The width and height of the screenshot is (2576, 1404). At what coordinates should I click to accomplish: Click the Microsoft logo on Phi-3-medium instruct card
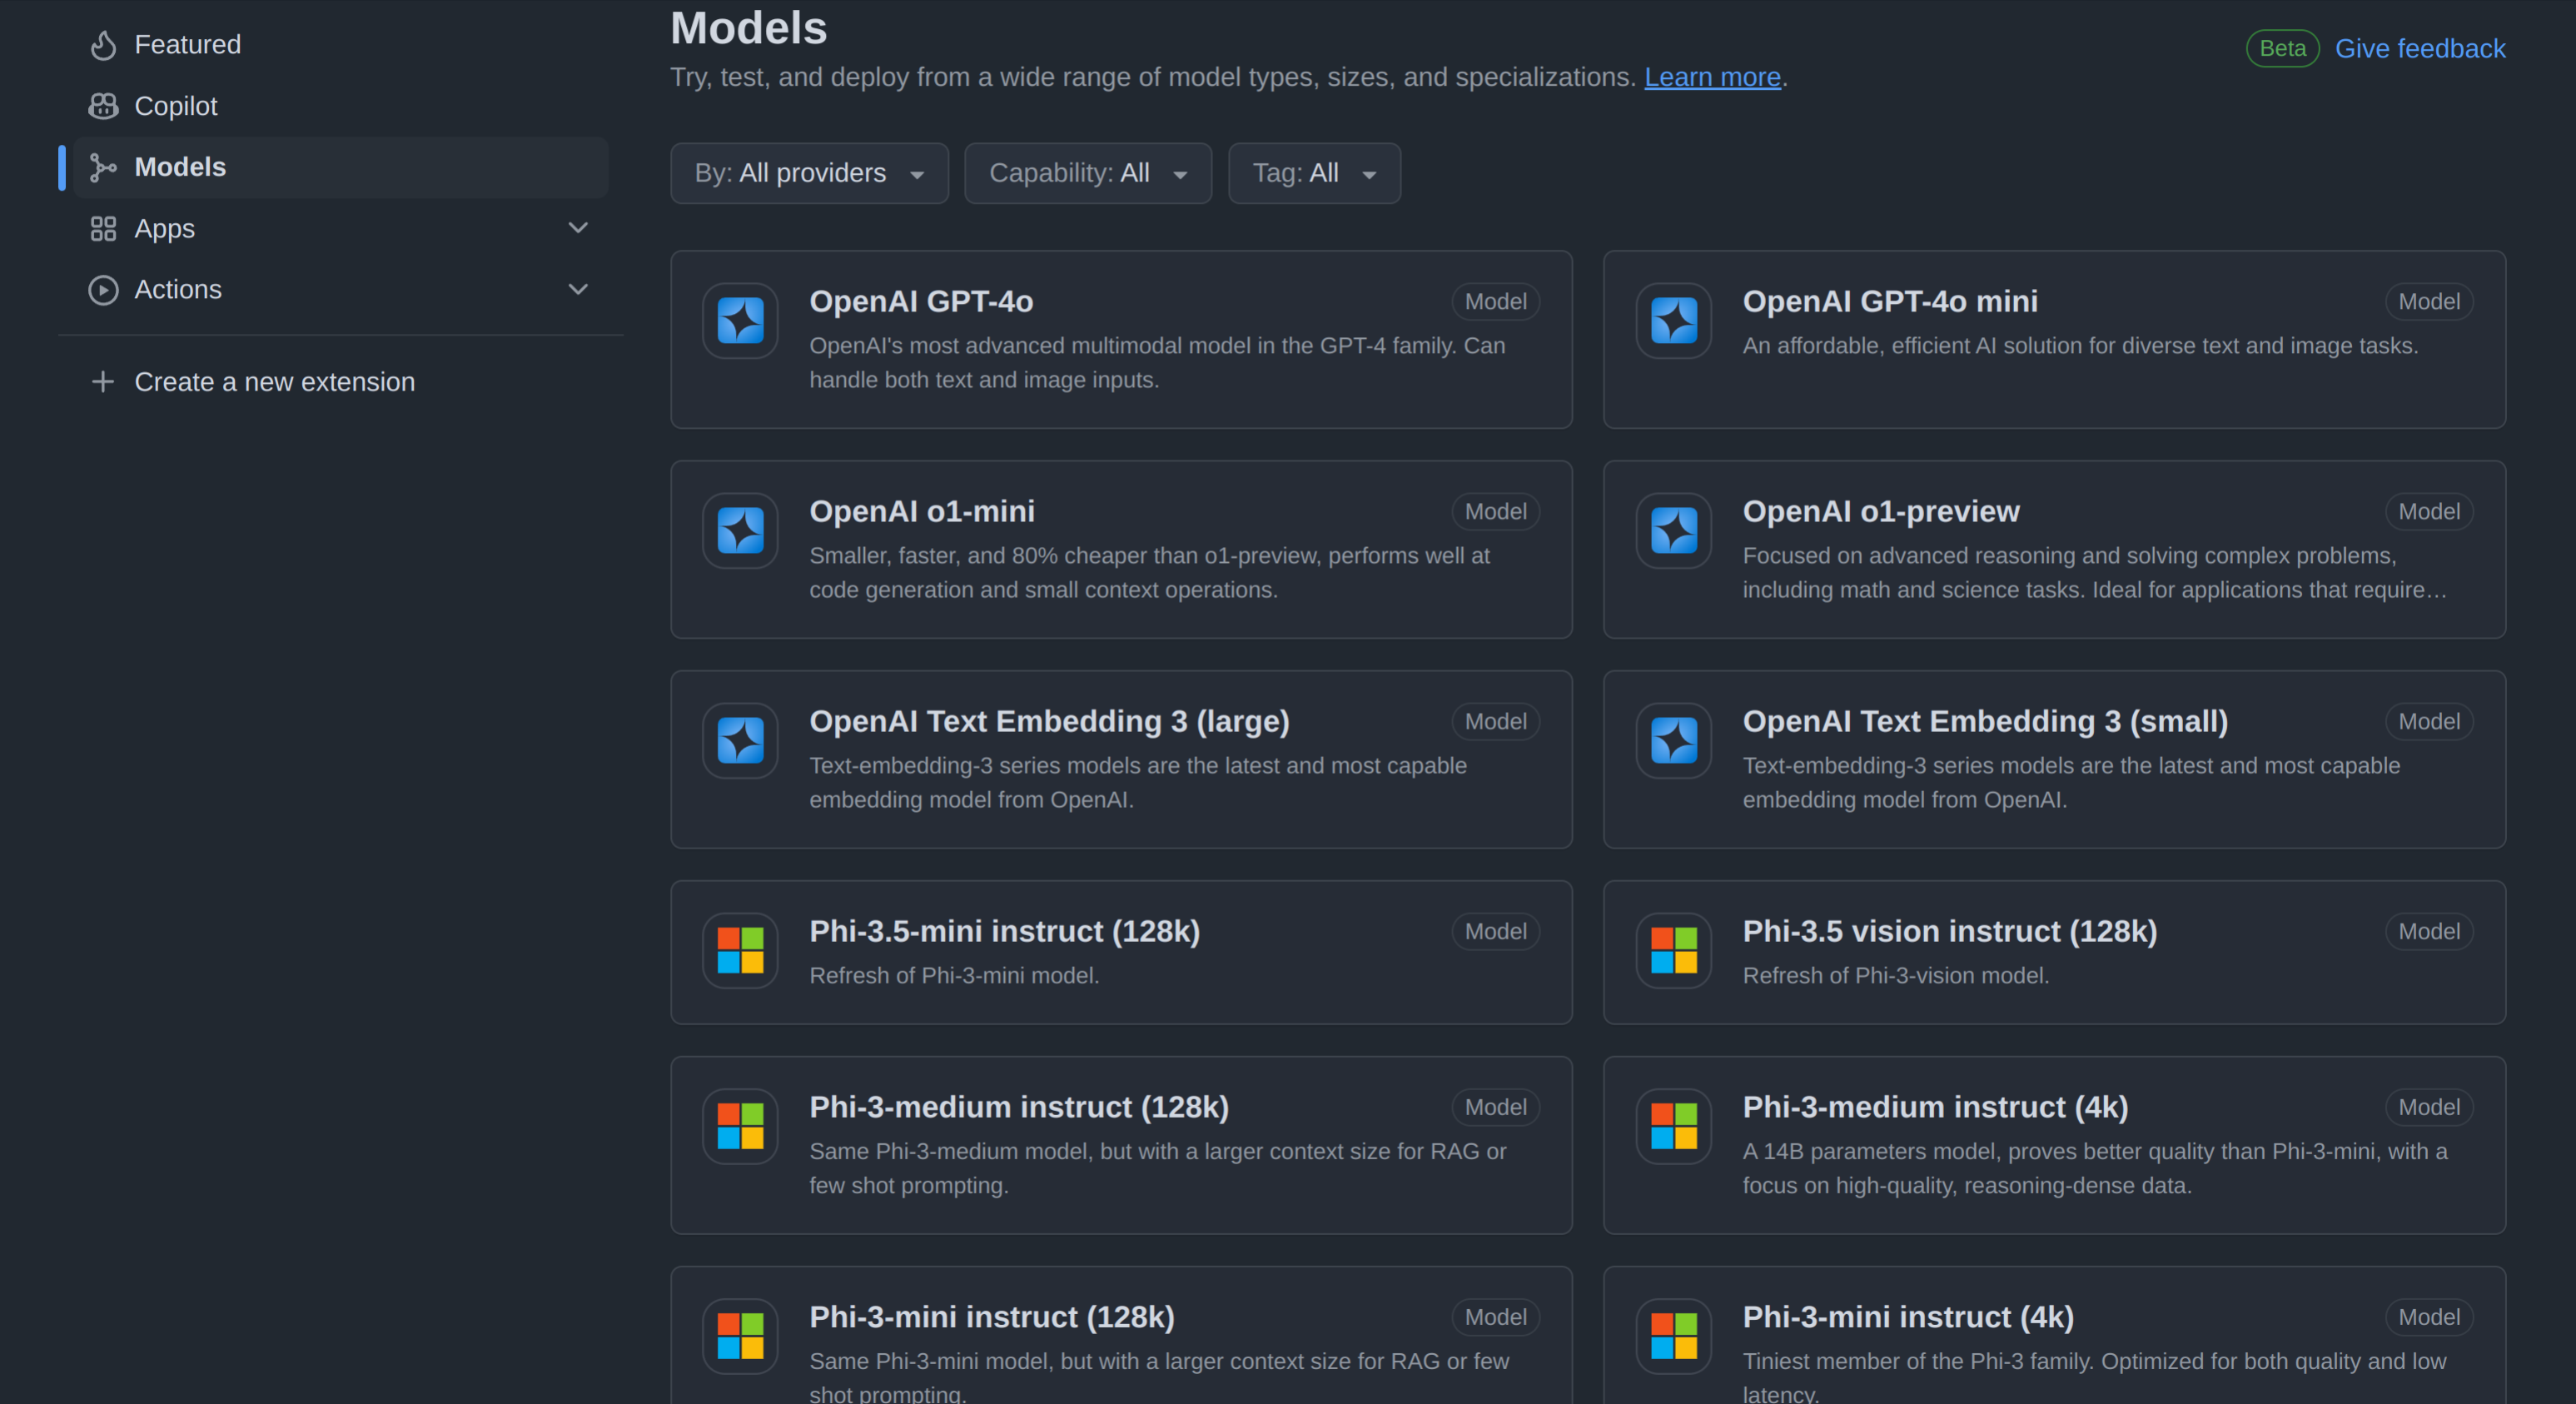coord(739,1126)
